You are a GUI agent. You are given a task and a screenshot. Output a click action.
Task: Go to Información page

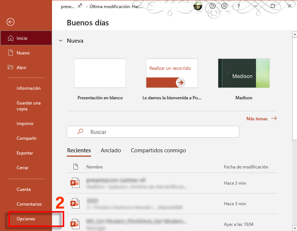pos(28,88)
